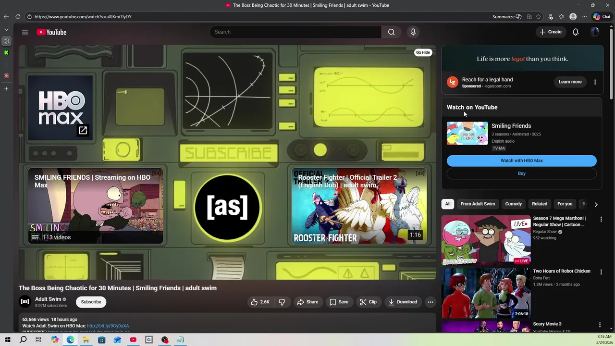Open Smiling Friends 113 videos playlist card
The width and height of the screenshot is (615, 346).
coord(95,206)
